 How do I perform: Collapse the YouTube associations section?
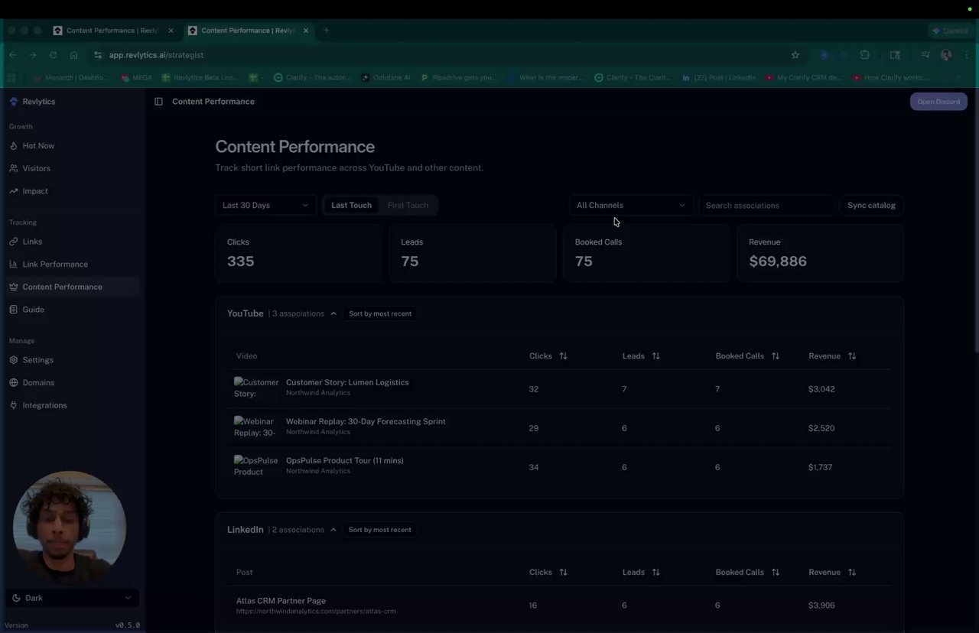333,313
